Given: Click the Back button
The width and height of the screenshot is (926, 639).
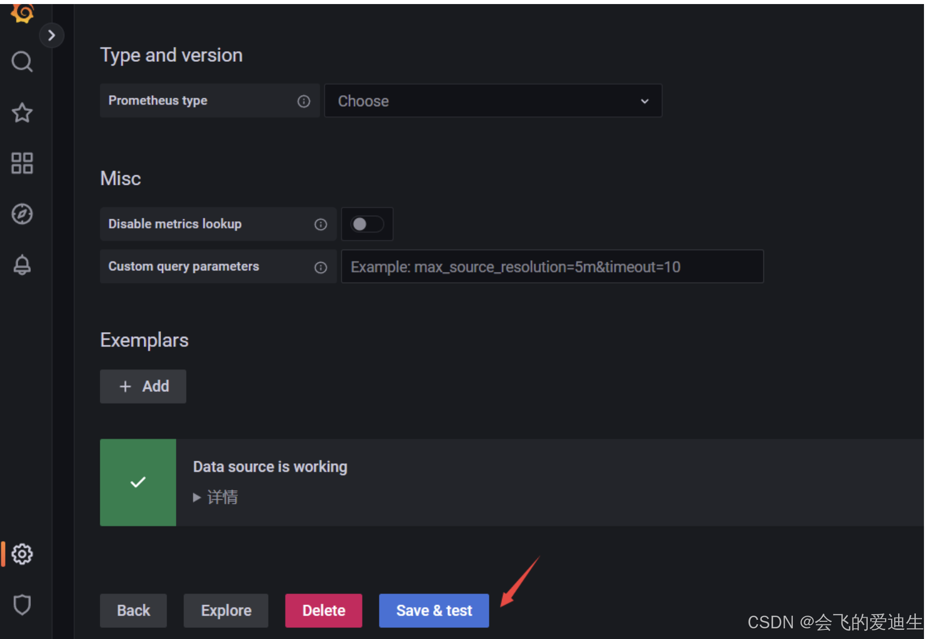Looking at the screenshot, I should (x=133, y=611).
